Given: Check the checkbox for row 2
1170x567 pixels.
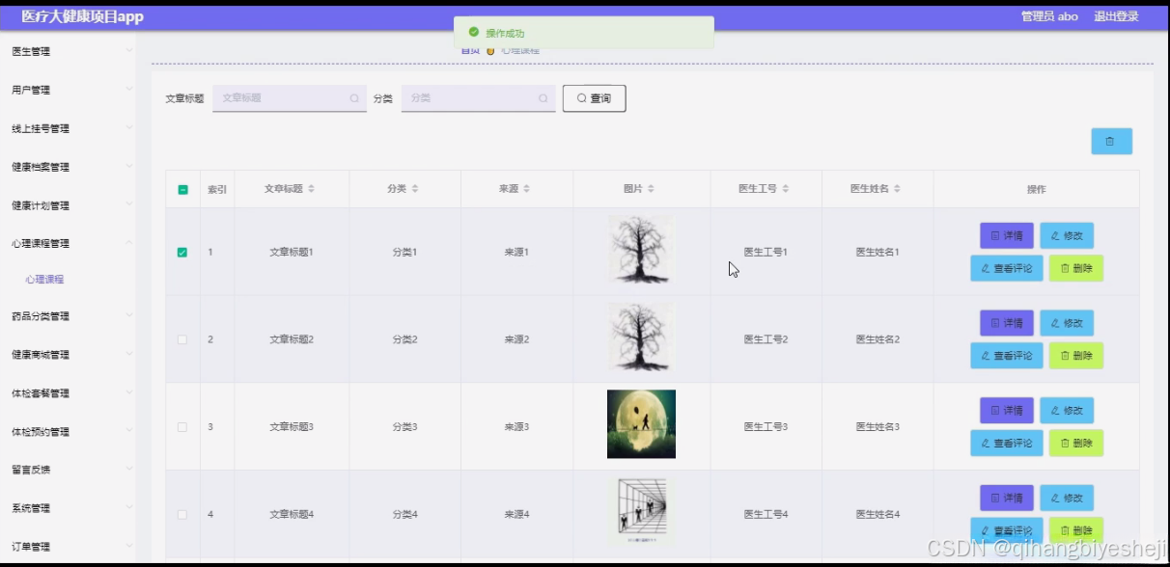Looking at the screenshot, I should pos(181,338).
